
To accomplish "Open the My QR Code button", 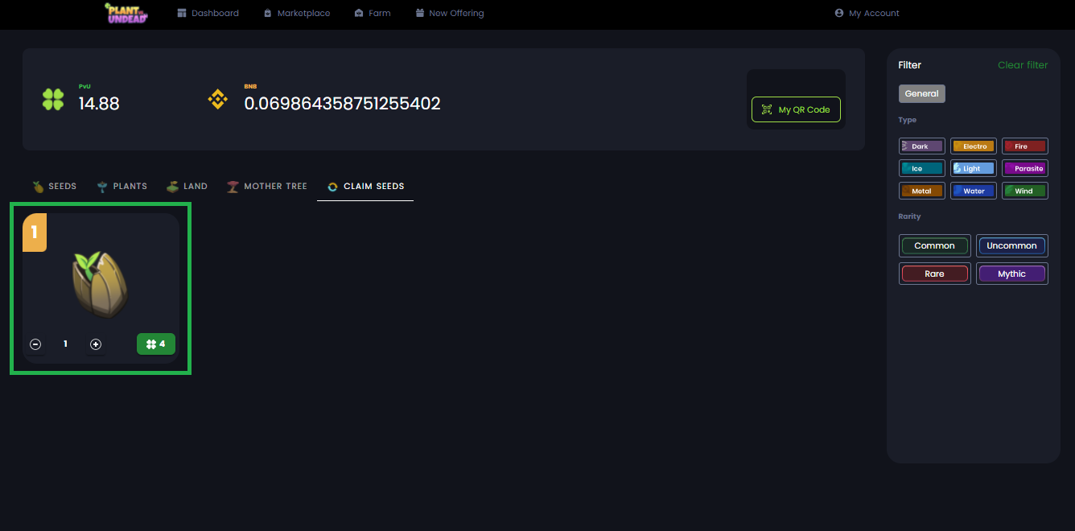I will click(796, 109).
